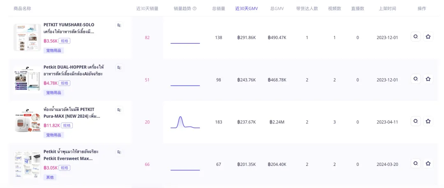Image resolution: width=444 pixels, height=188 pixels.
Task: Translate the Pura-MAX product title
Action: coord(119,110)
